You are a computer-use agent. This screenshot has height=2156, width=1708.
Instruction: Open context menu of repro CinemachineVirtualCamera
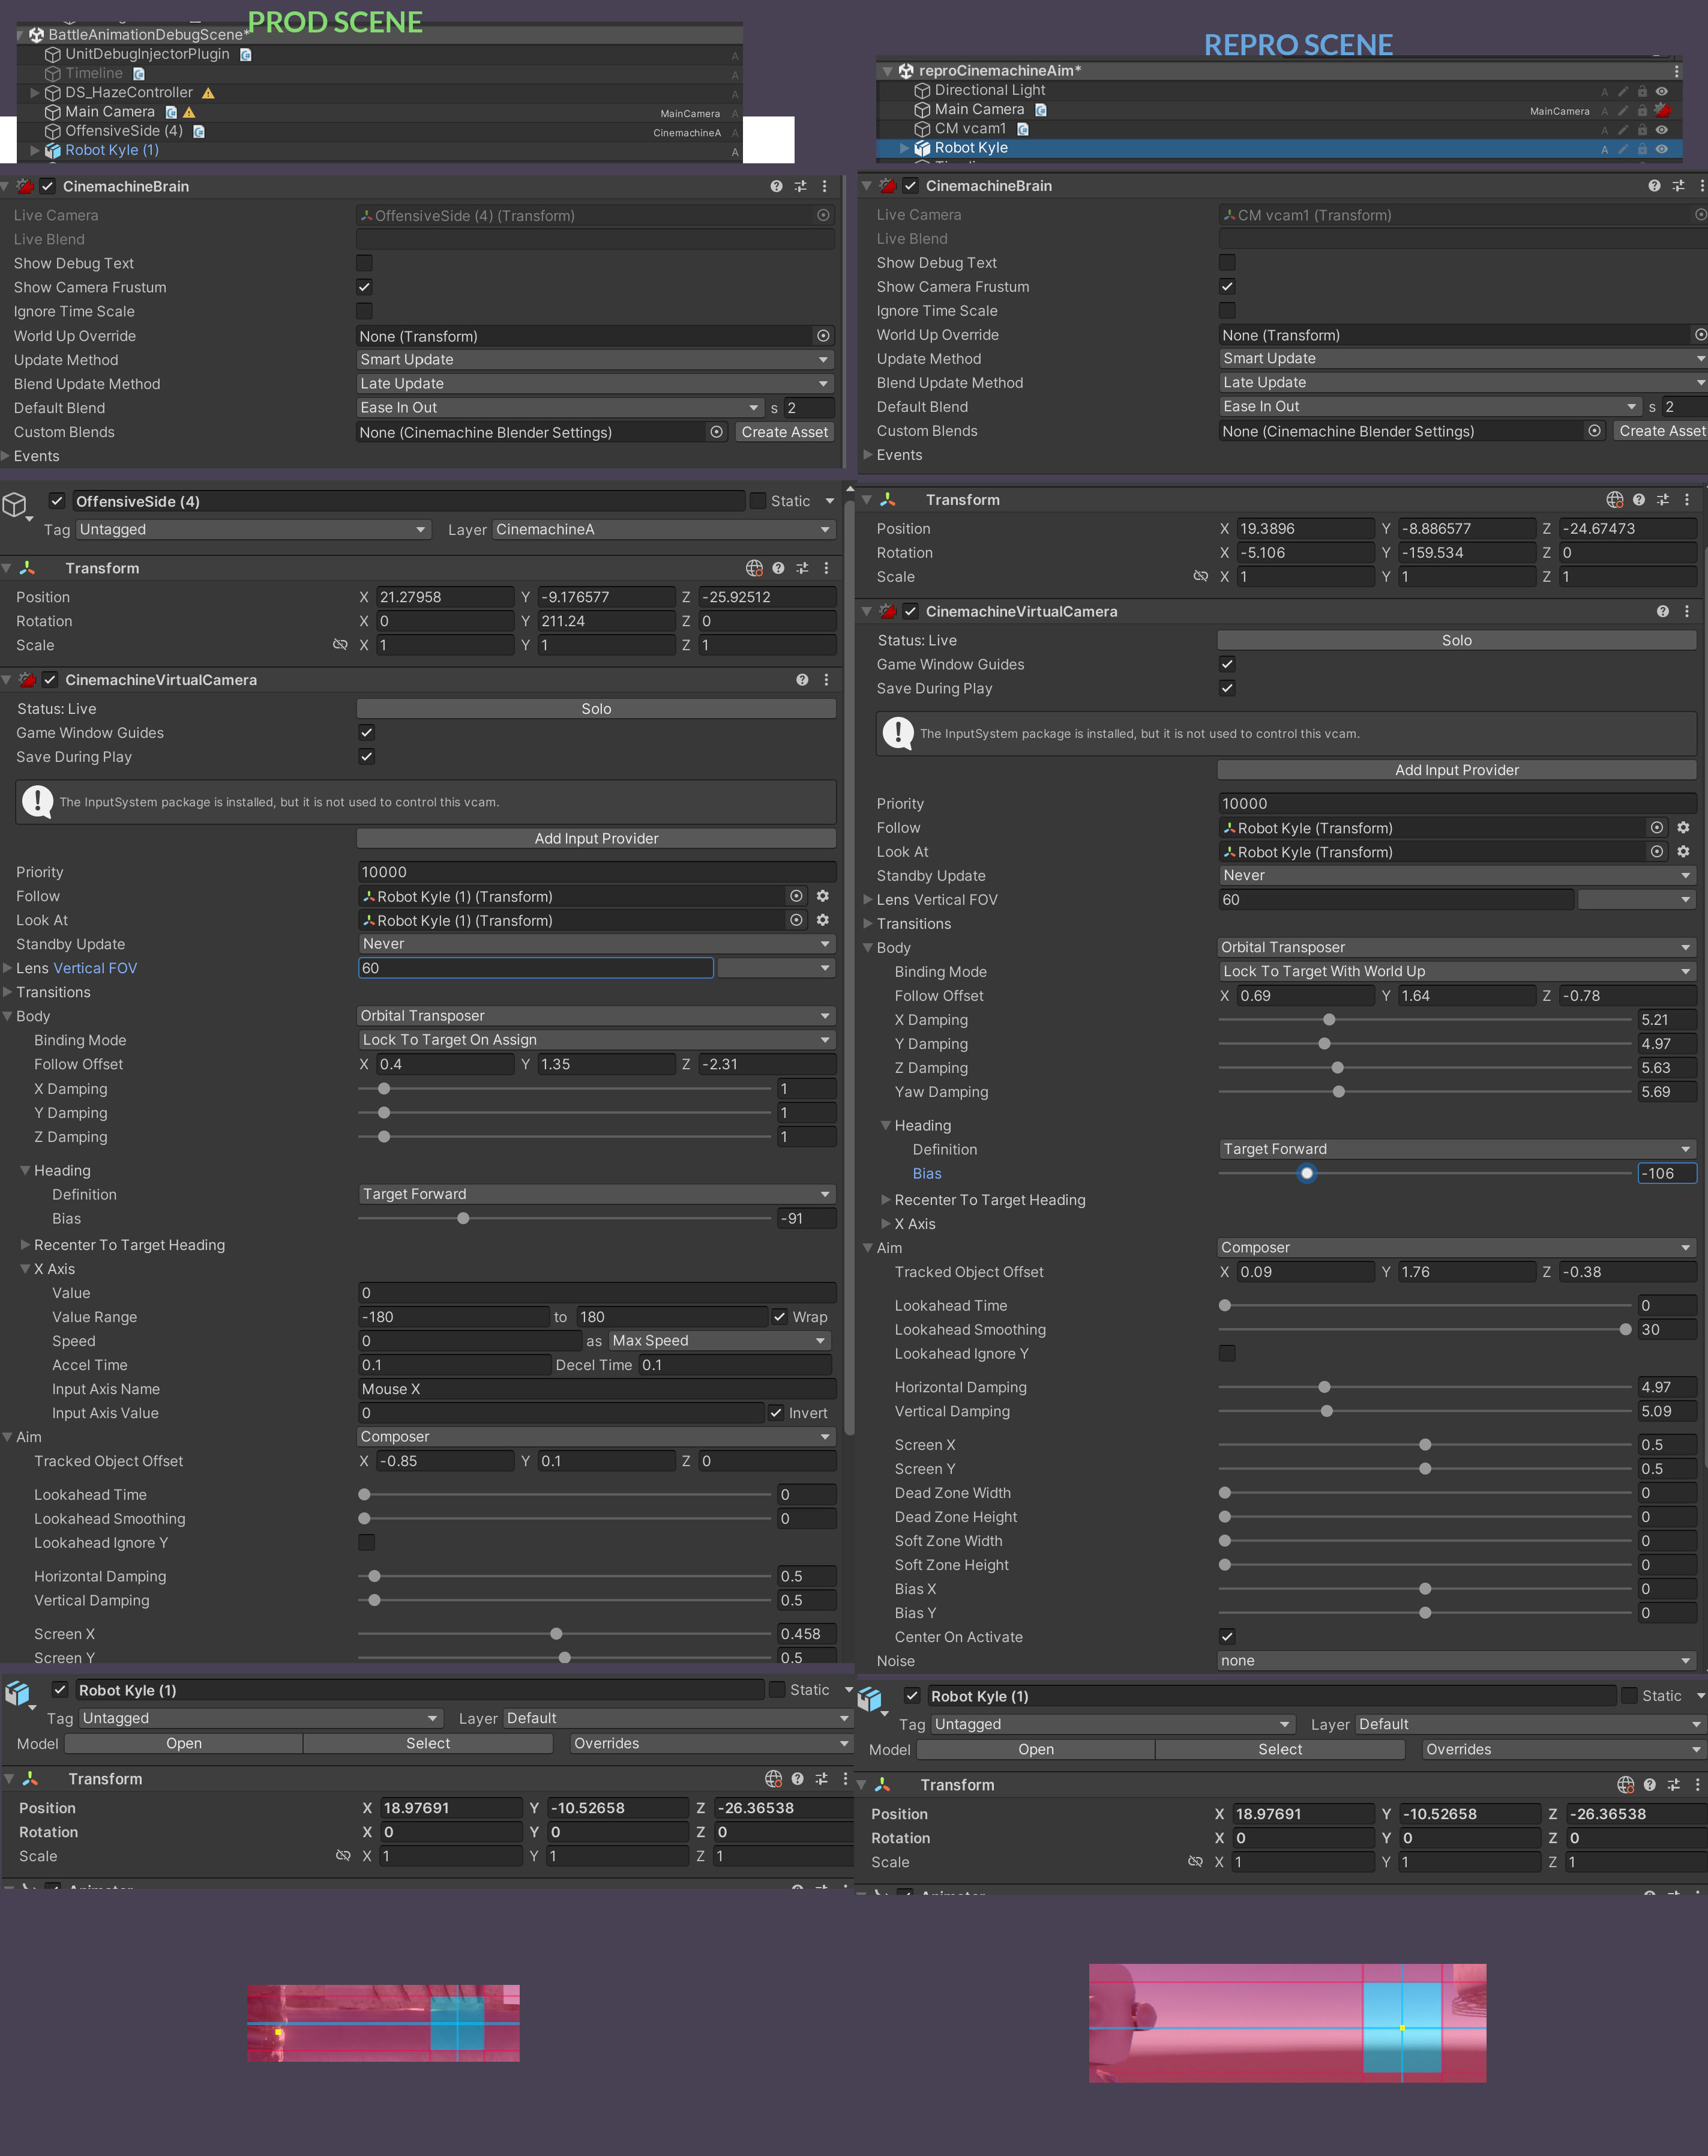click(x=1687, y=611)
